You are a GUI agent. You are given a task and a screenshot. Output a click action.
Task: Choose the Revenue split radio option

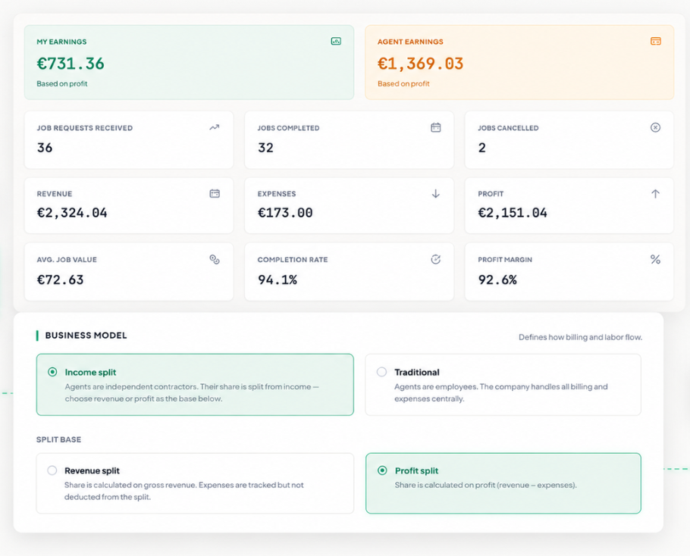52,470
